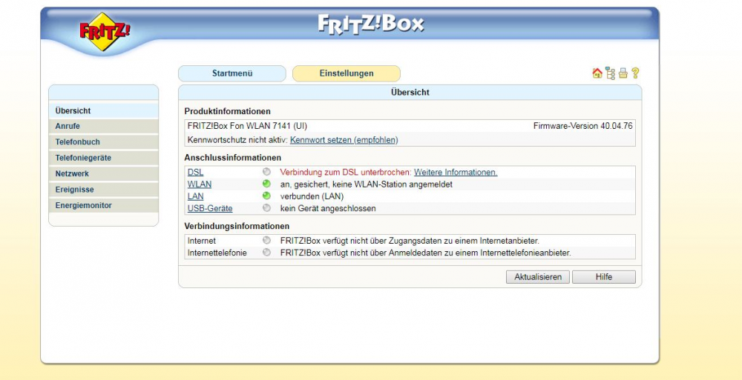The width and height of the screenshot is (742, 380).
Task: Click the home icon in the top right
Action: coord(597,73)
